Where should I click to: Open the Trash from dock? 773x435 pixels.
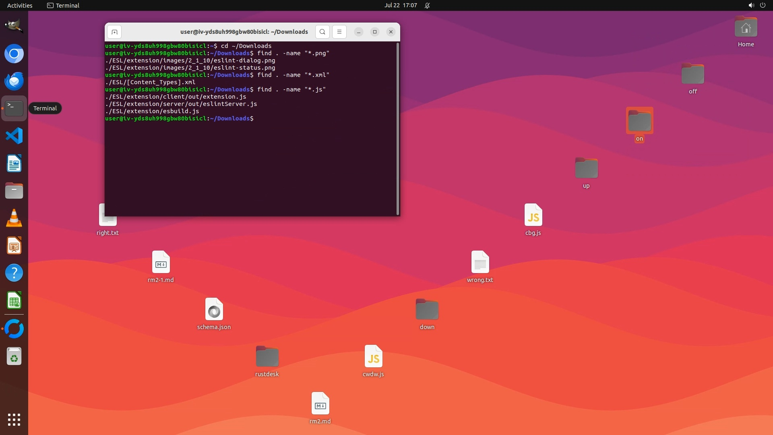pos(14,356)
